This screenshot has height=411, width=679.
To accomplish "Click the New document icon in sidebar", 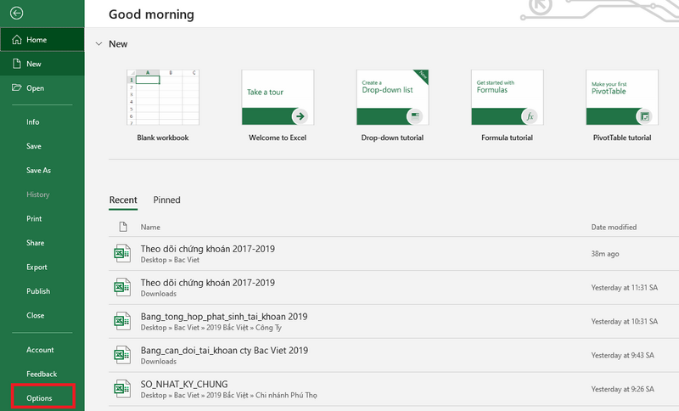I will [16, 64].
